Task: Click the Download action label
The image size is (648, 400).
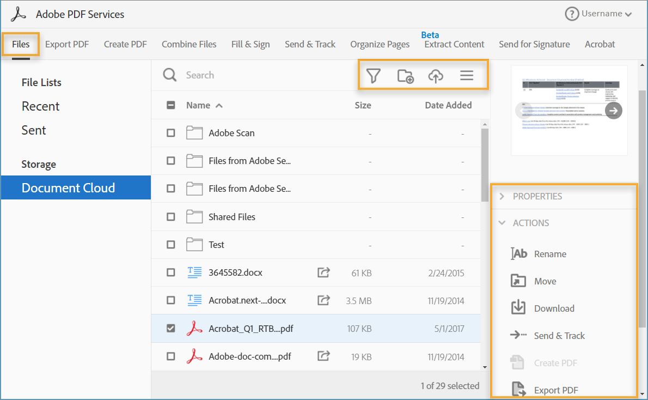Action: (x=554, y=308)
